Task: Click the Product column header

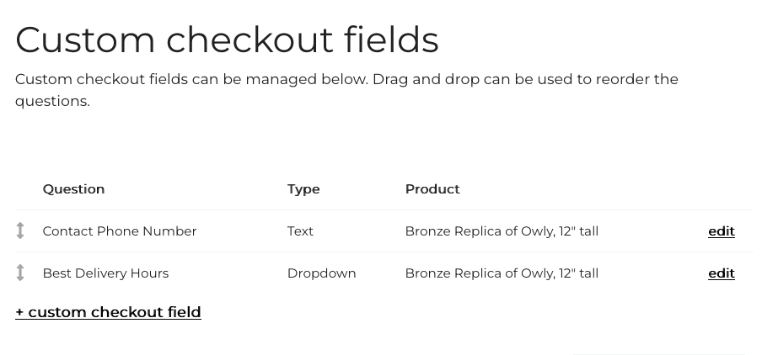Action: click(x=432, y=189)
